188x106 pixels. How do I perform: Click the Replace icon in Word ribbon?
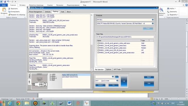click(168, 12)
